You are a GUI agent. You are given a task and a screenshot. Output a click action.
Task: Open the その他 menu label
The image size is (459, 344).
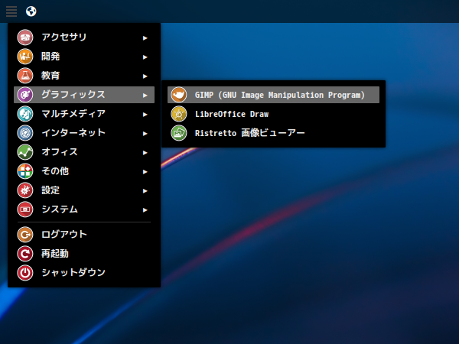[x=55, y=171]
